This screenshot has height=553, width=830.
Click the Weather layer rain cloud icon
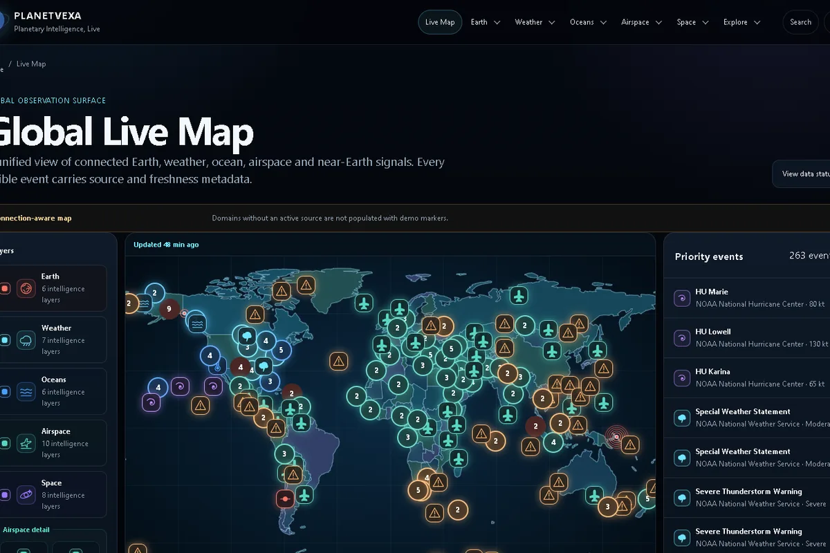pos(26,340)
